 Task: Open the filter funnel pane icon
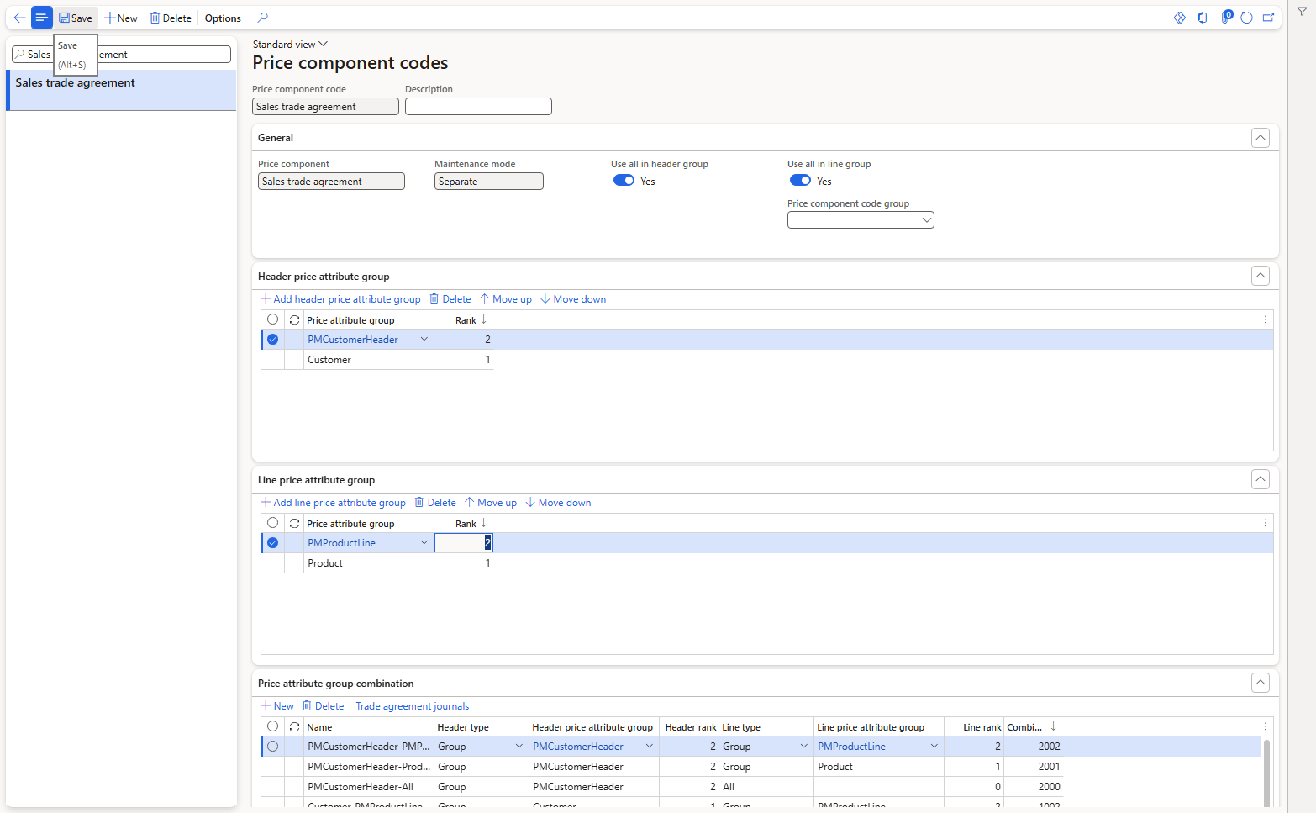[1302, 12]
